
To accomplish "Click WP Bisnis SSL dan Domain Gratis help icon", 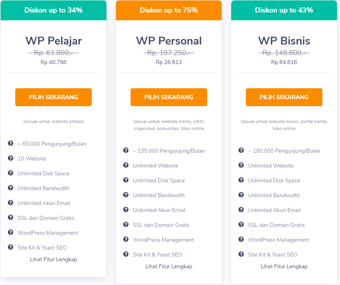I will (241, 224).
